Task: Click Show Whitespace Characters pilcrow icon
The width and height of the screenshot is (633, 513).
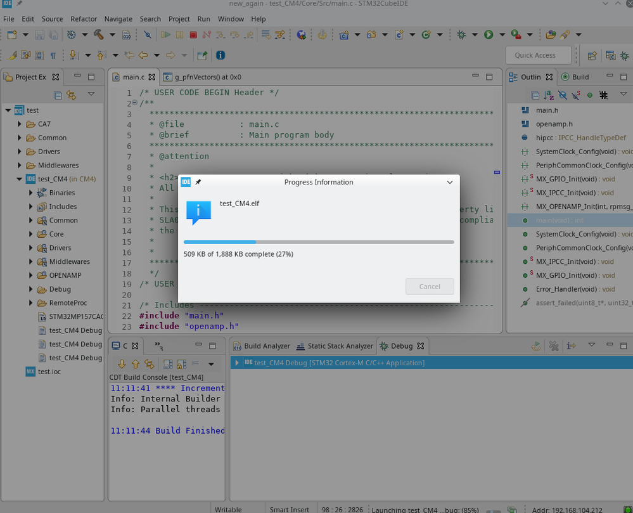Action: pyautogui.click(x=53, y=55)
